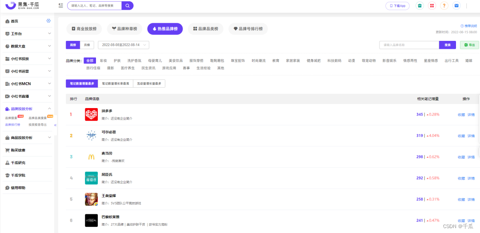The height and width of the screenshot is (233, 480).
Task: Select the 全部 category filter
Action: click(90, 60)
